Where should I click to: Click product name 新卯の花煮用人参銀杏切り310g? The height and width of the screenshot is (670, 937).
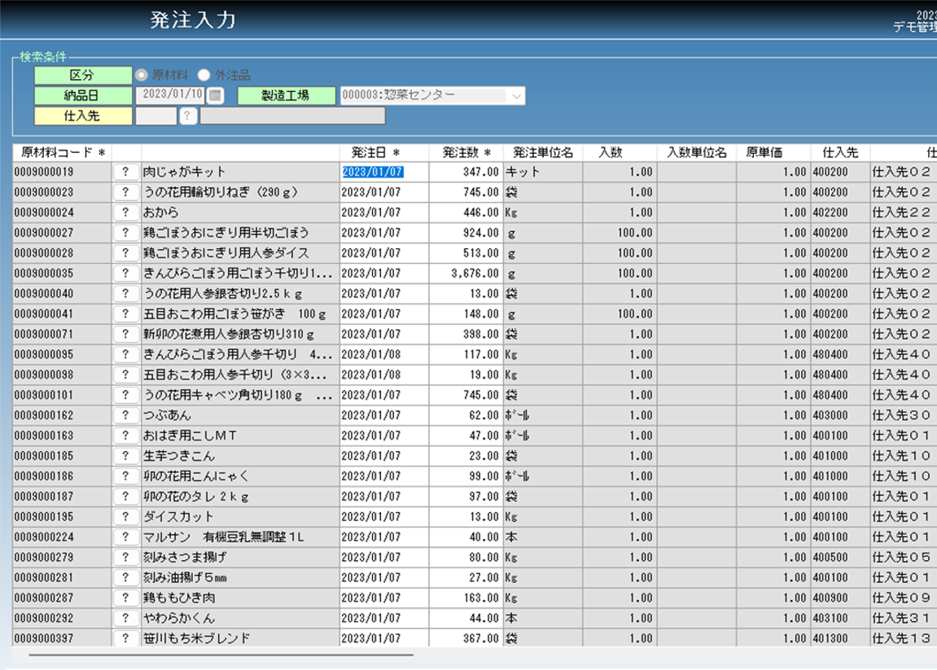(240, 335)
